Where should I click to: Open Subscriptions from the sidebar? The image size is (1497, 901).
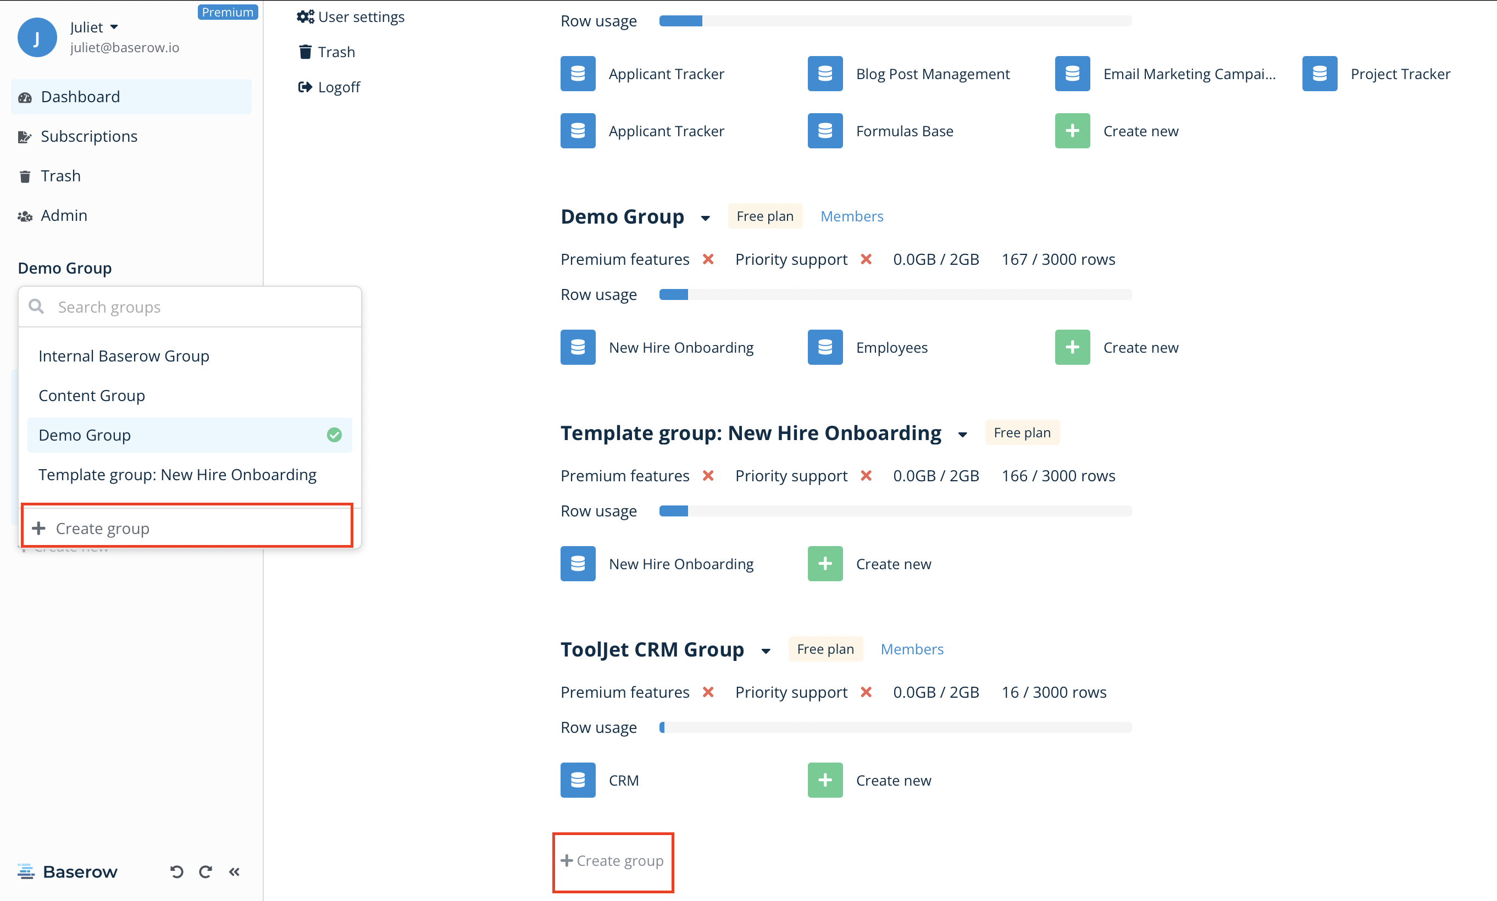point(88,136)
